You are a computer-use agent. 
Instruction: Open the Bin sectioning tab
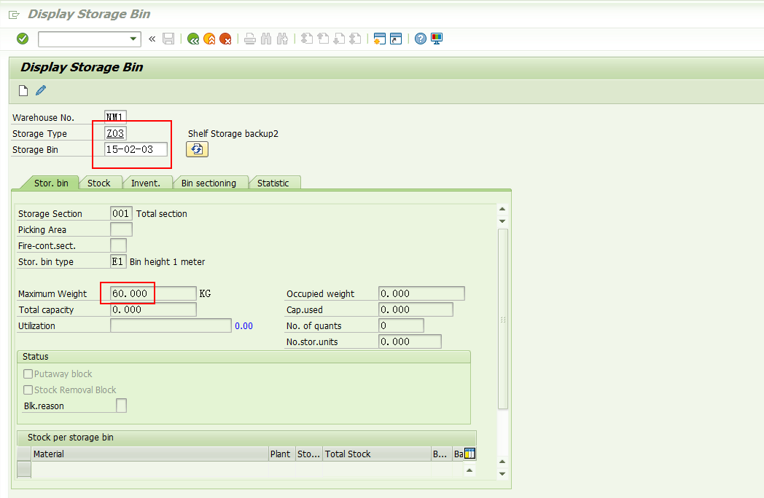[x=211, y=183]
